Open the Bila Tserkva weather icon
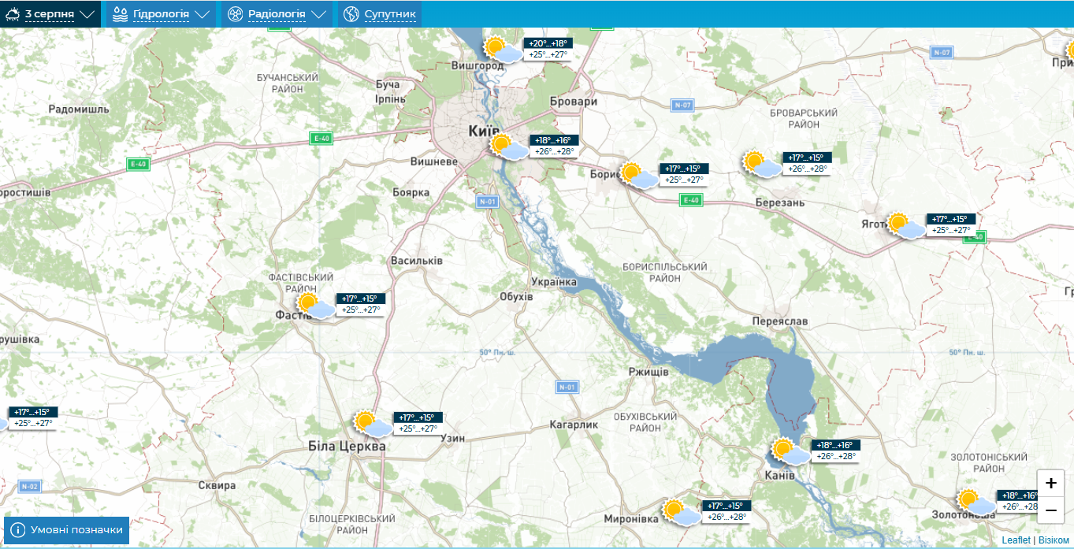The image size is (1074, 549). point(371,423)
